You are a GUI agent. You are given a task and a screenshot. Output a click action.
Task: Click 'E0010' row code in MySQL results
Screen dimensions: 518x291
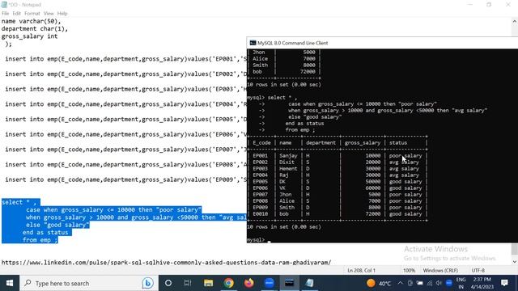(261, 213)
